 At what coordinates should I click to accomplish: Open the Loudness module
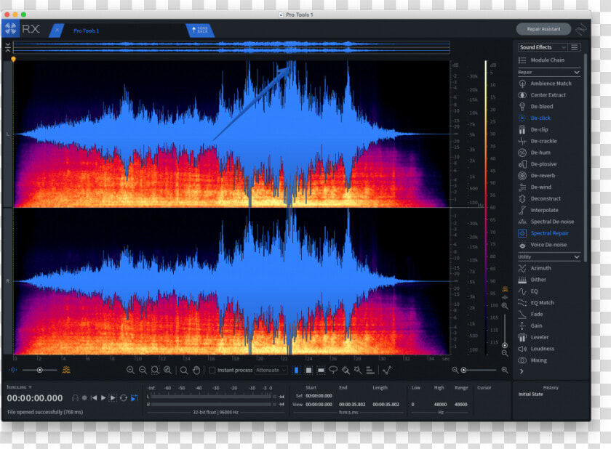[x=536, y=349]
